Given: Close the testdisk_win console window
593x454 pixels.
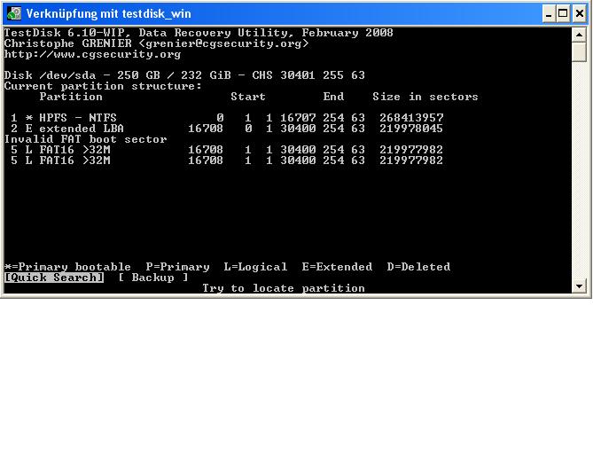Looking at the screenshot, I should [579, 13].
